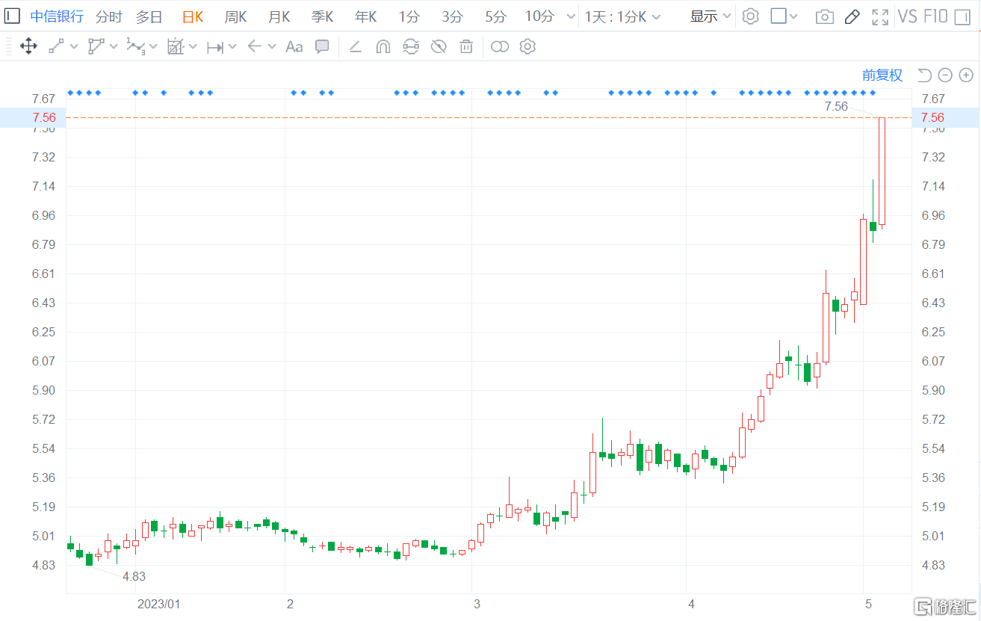Select the trend line drawing tool
This screenshot has height=621, width=981.
pos(56,46)
